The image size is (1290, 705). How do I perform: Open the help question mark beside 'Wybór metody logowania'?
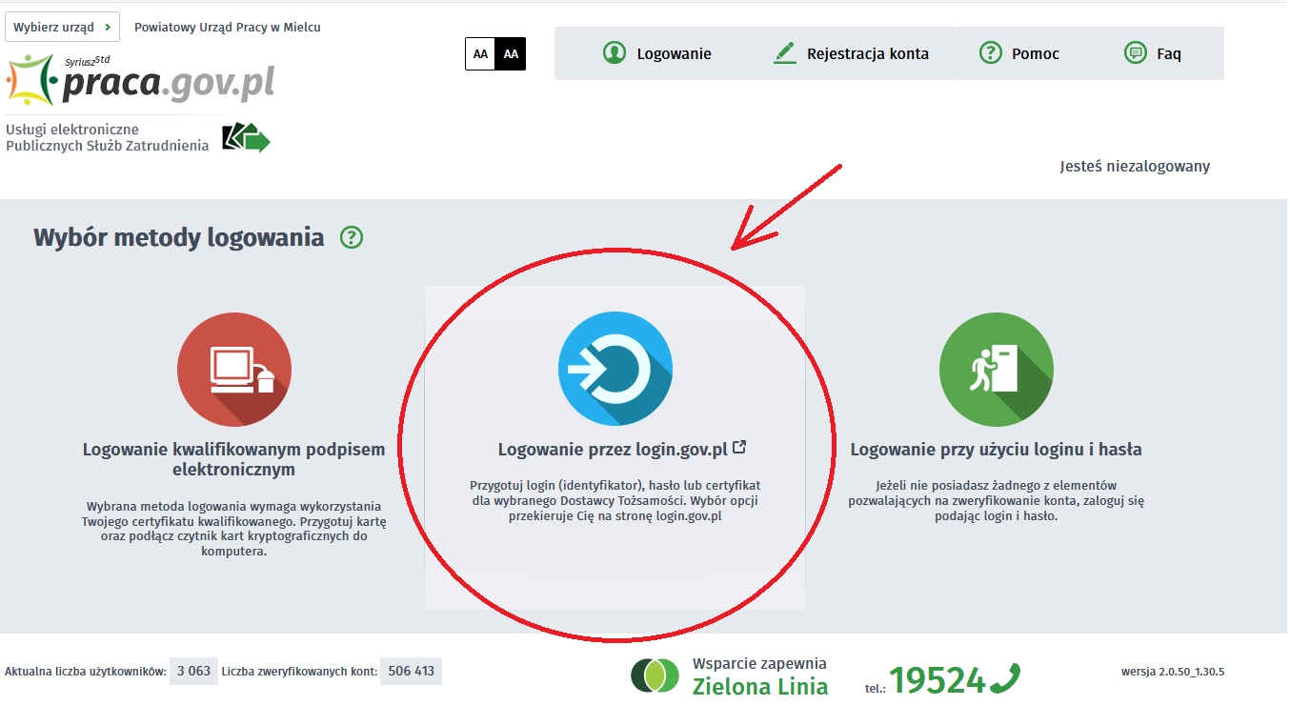pyautogui.click(x=352, y=237)
